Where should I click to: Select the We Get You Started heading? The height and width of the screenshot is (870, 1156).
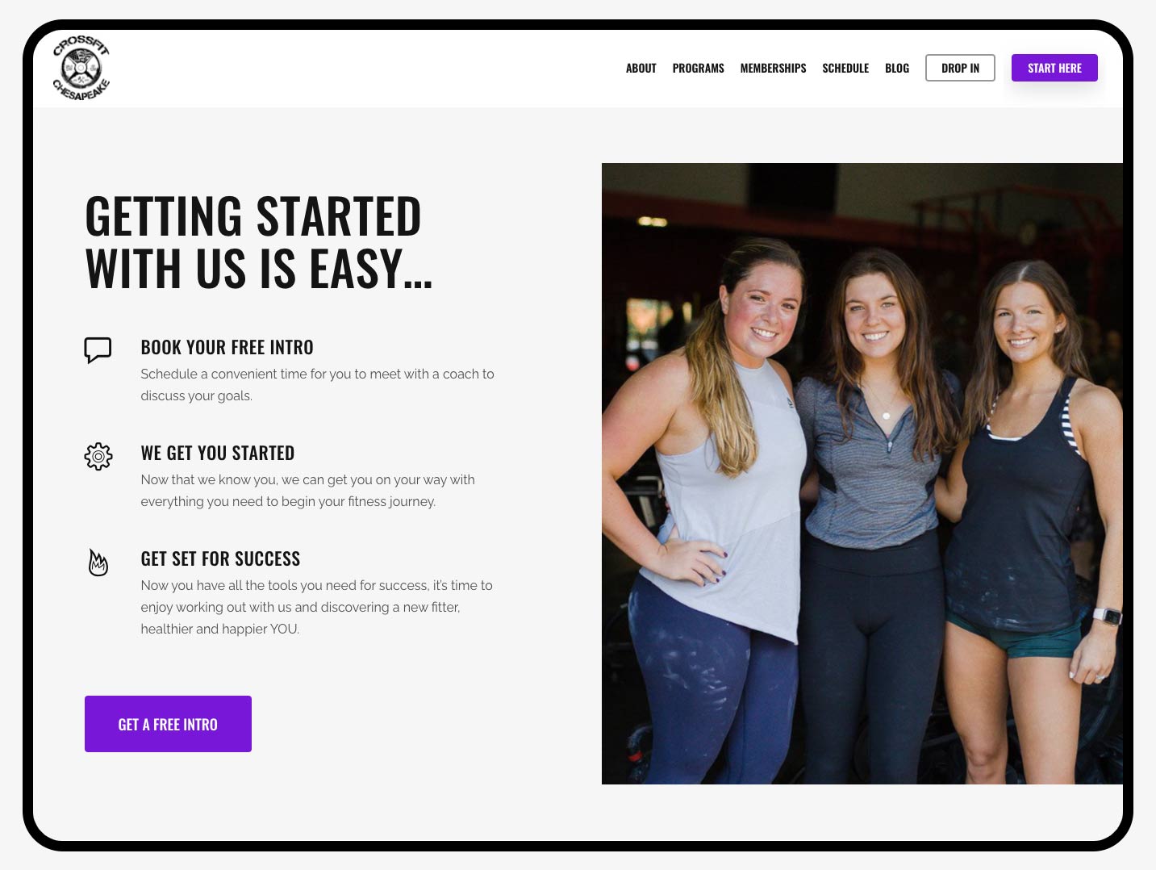[x=218, y=453]
